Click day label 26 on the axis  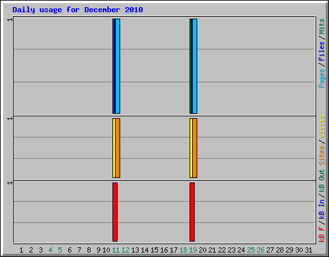(260, 250)
